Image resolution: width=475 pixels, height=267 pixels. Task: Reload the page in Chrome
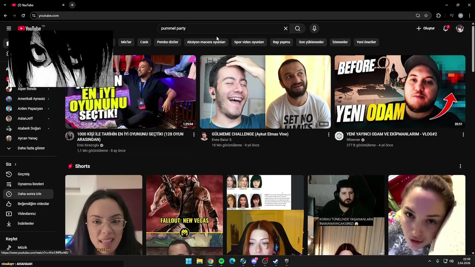[x=23, y=16]
